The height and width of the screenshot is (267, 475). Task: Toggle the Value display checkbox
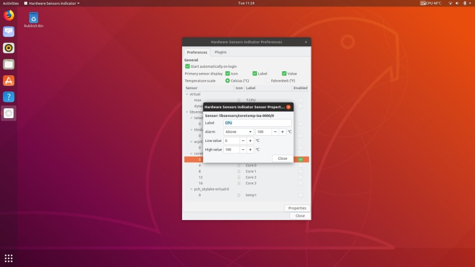(x=284, y=74)
